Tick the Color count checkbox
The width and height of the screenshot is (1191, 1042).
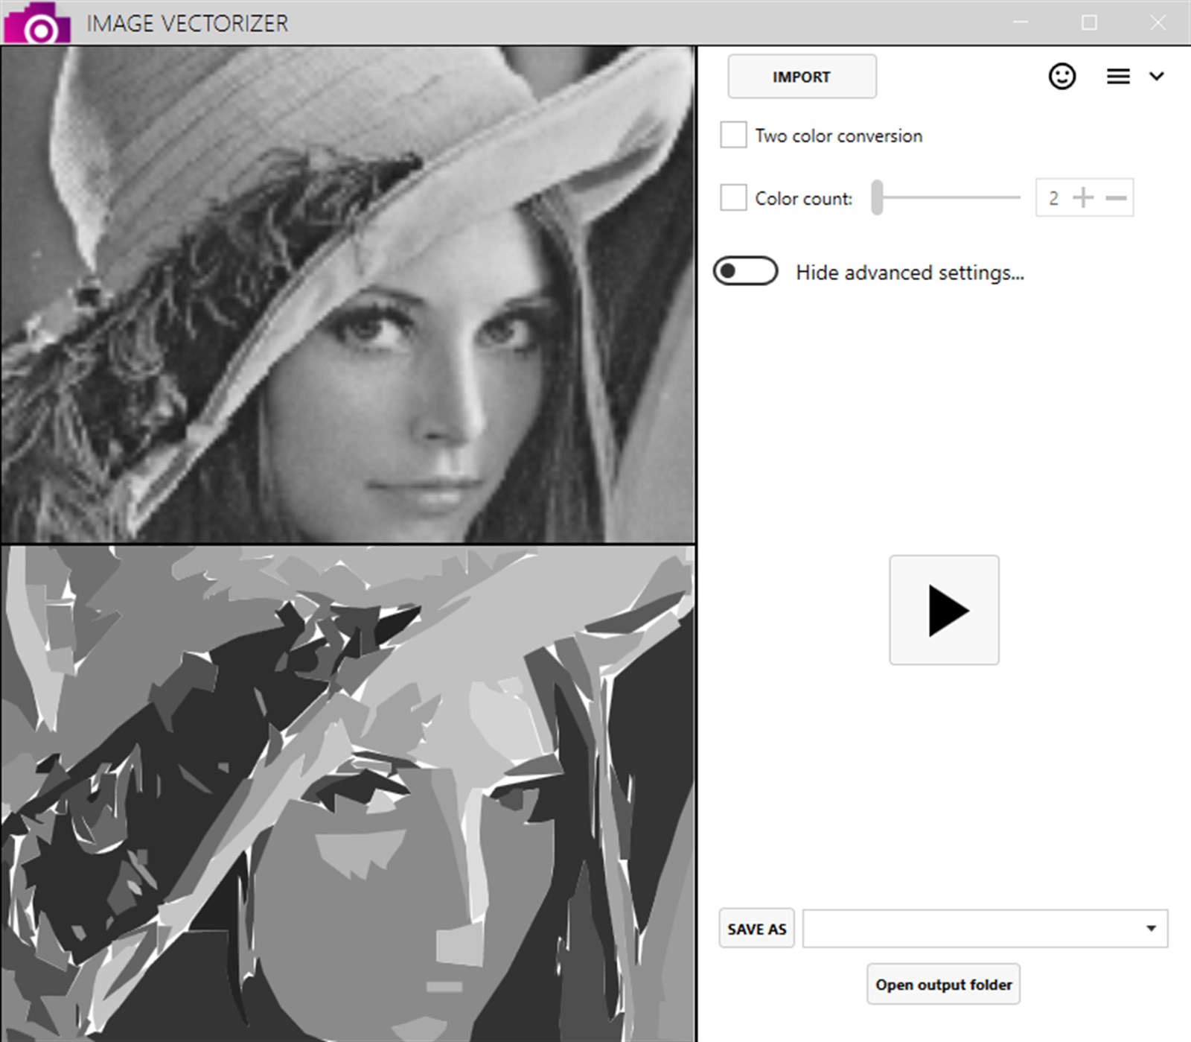click(733, 197)
